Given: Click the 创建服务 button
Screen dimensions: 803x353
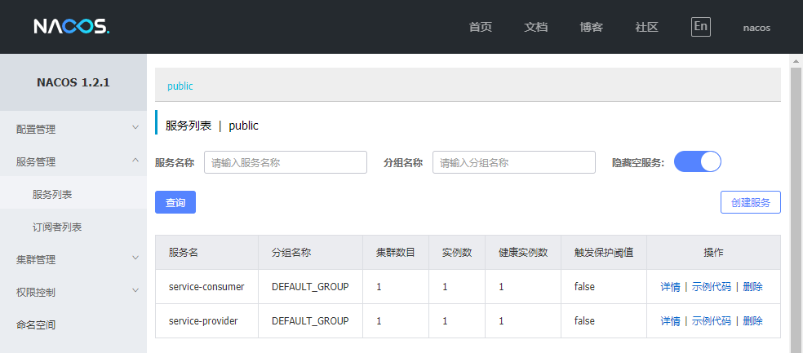Looking at the screenshot, I should click(x=750, y=202).
